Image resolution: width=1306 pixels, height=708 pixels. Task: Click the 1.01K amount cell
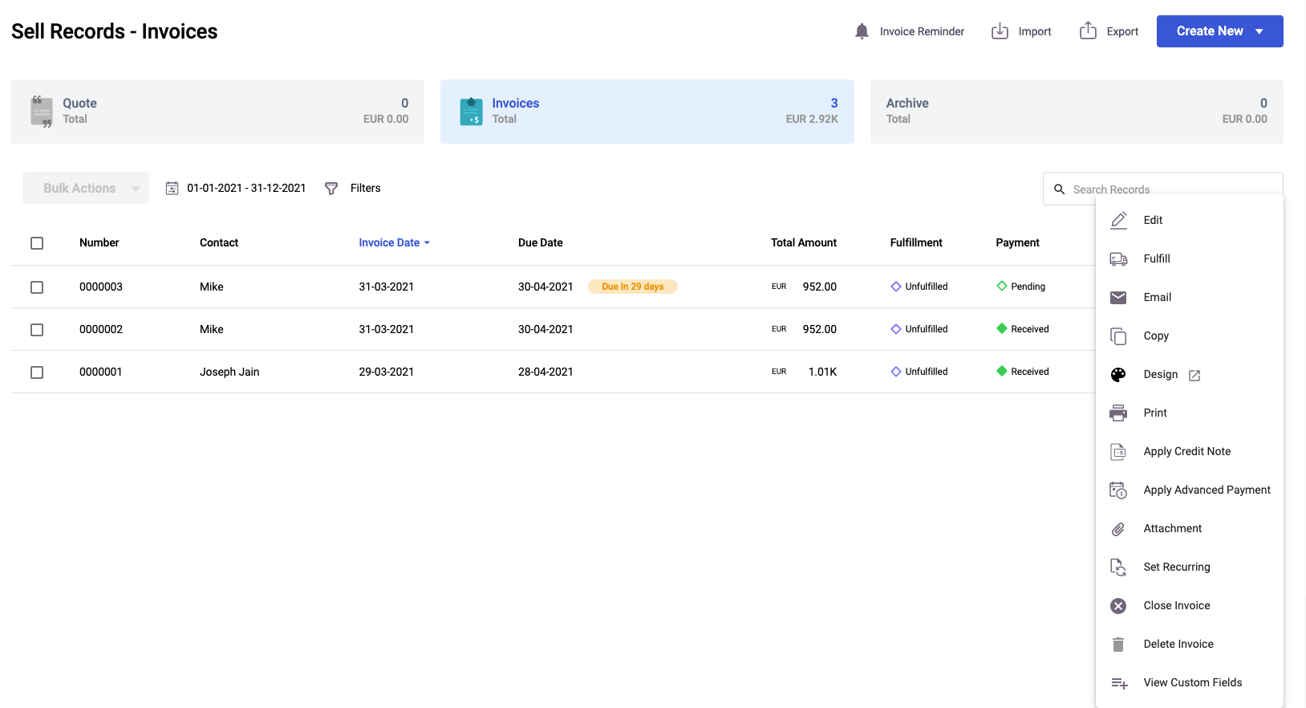(x=822, y=372)
